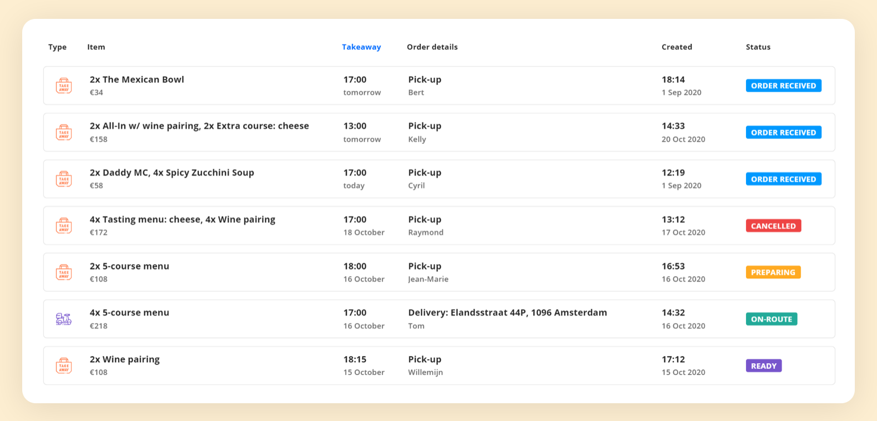877x421 pixels.
Task: Click 'Pick-up' label in Willemijn's order
Action: [x=425, y=359]
